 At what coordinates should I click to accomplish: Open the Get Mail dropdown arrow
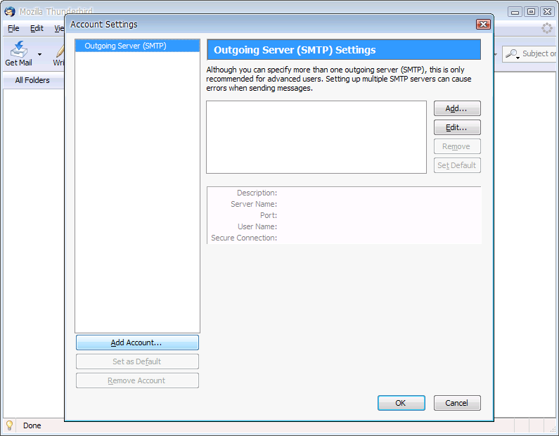(40, 54)
